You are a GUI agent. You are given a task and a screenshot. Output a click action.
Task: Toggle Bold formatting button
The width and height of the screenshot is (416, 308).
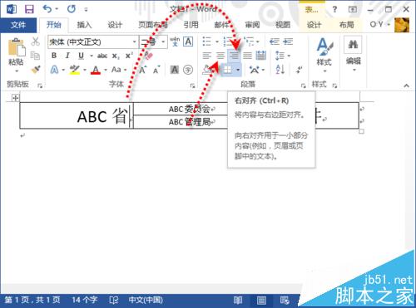54,56
